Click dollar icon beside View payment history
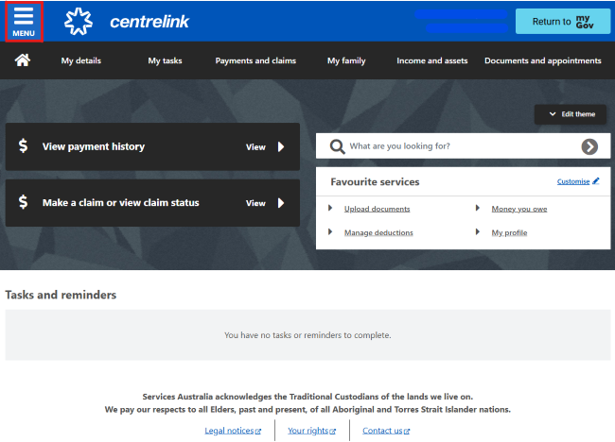 [24, 146]
